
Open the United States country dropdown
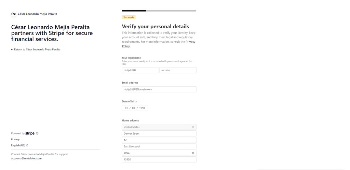[x=159, y=127]
